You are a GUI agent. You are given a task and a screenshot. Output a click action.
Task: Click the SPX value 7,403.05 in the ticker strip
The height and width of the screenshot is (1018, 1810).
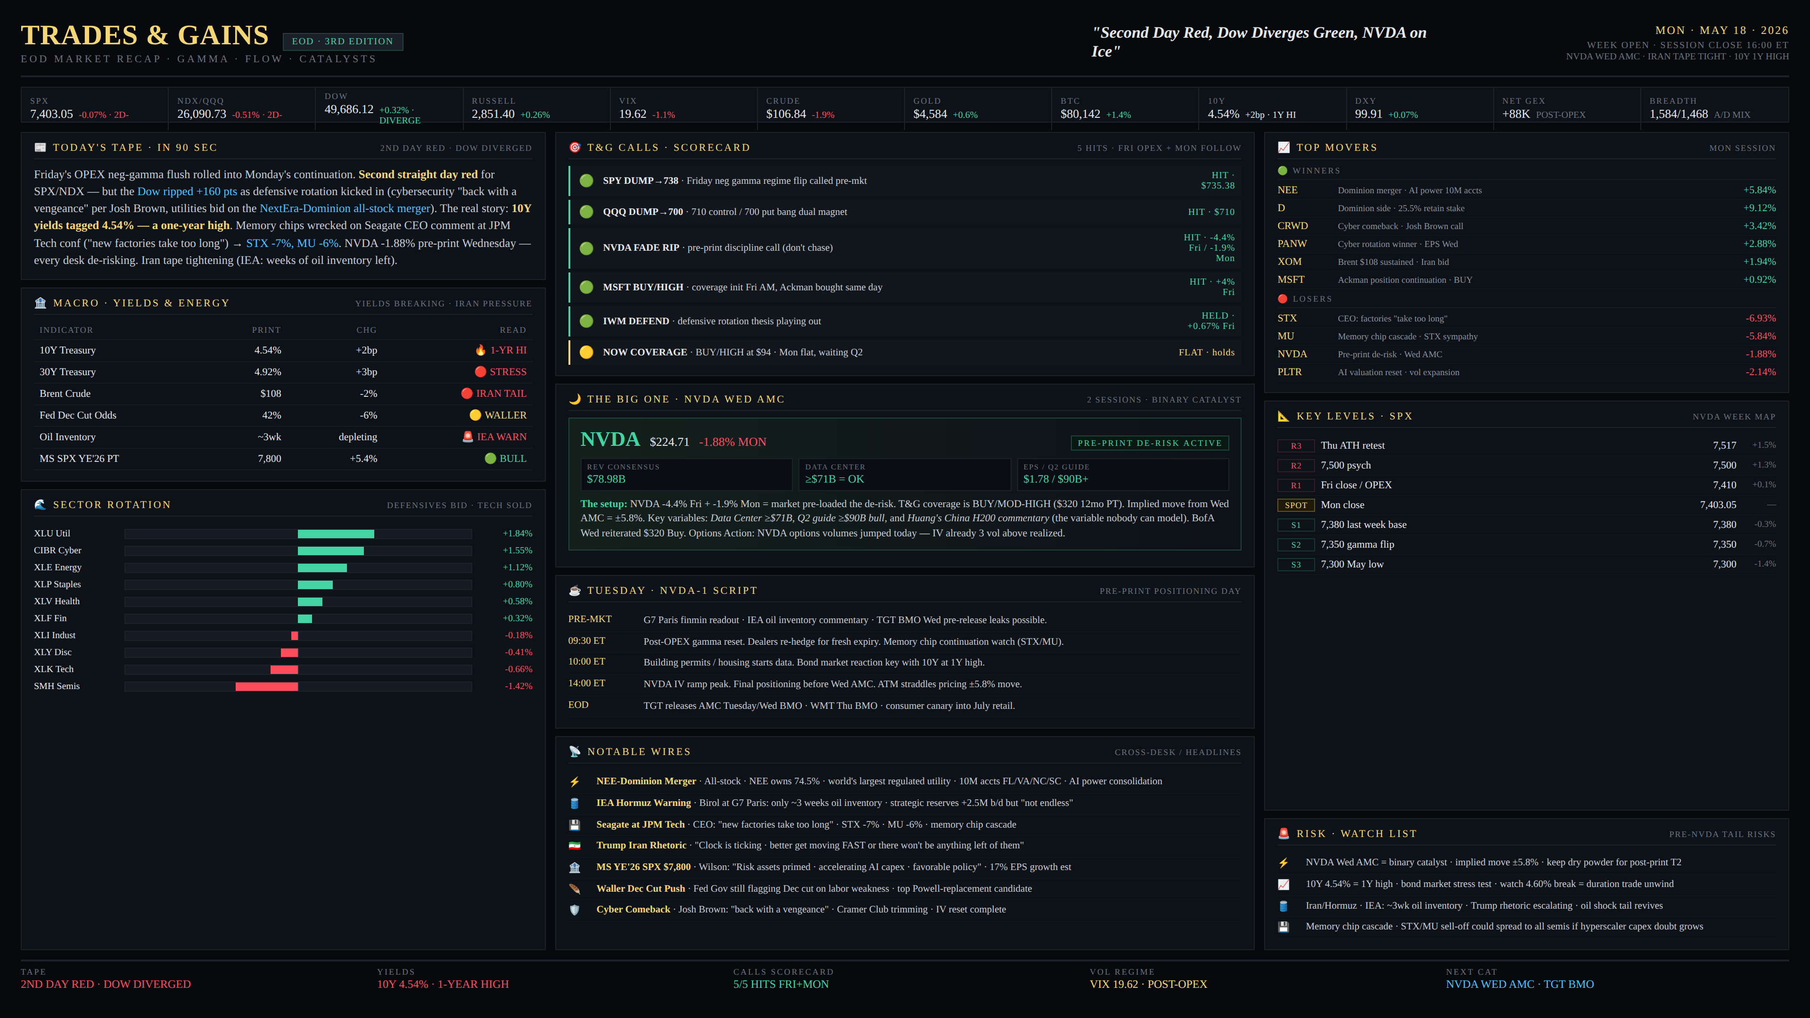point(51,114)
